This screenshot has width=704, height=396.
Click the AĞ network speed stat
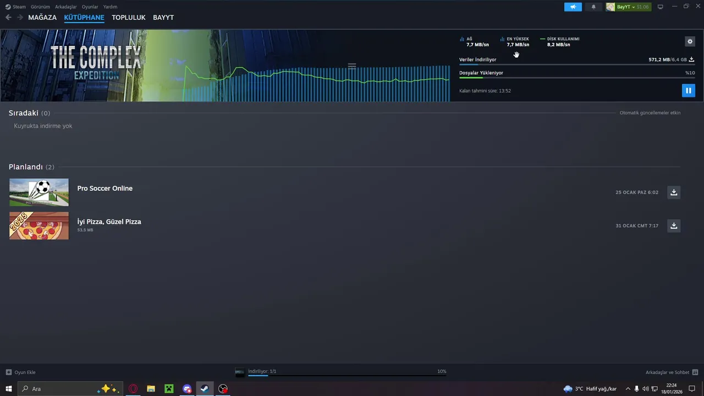(x=475, y=42)
